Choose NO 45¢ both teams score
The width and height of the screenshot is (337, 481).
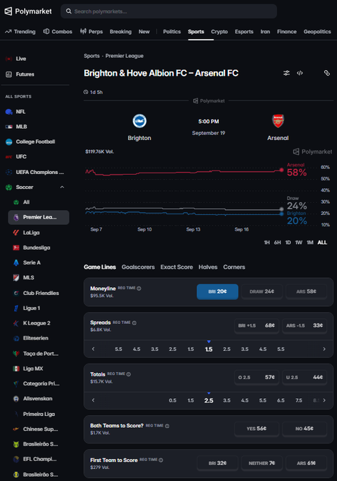304,429
